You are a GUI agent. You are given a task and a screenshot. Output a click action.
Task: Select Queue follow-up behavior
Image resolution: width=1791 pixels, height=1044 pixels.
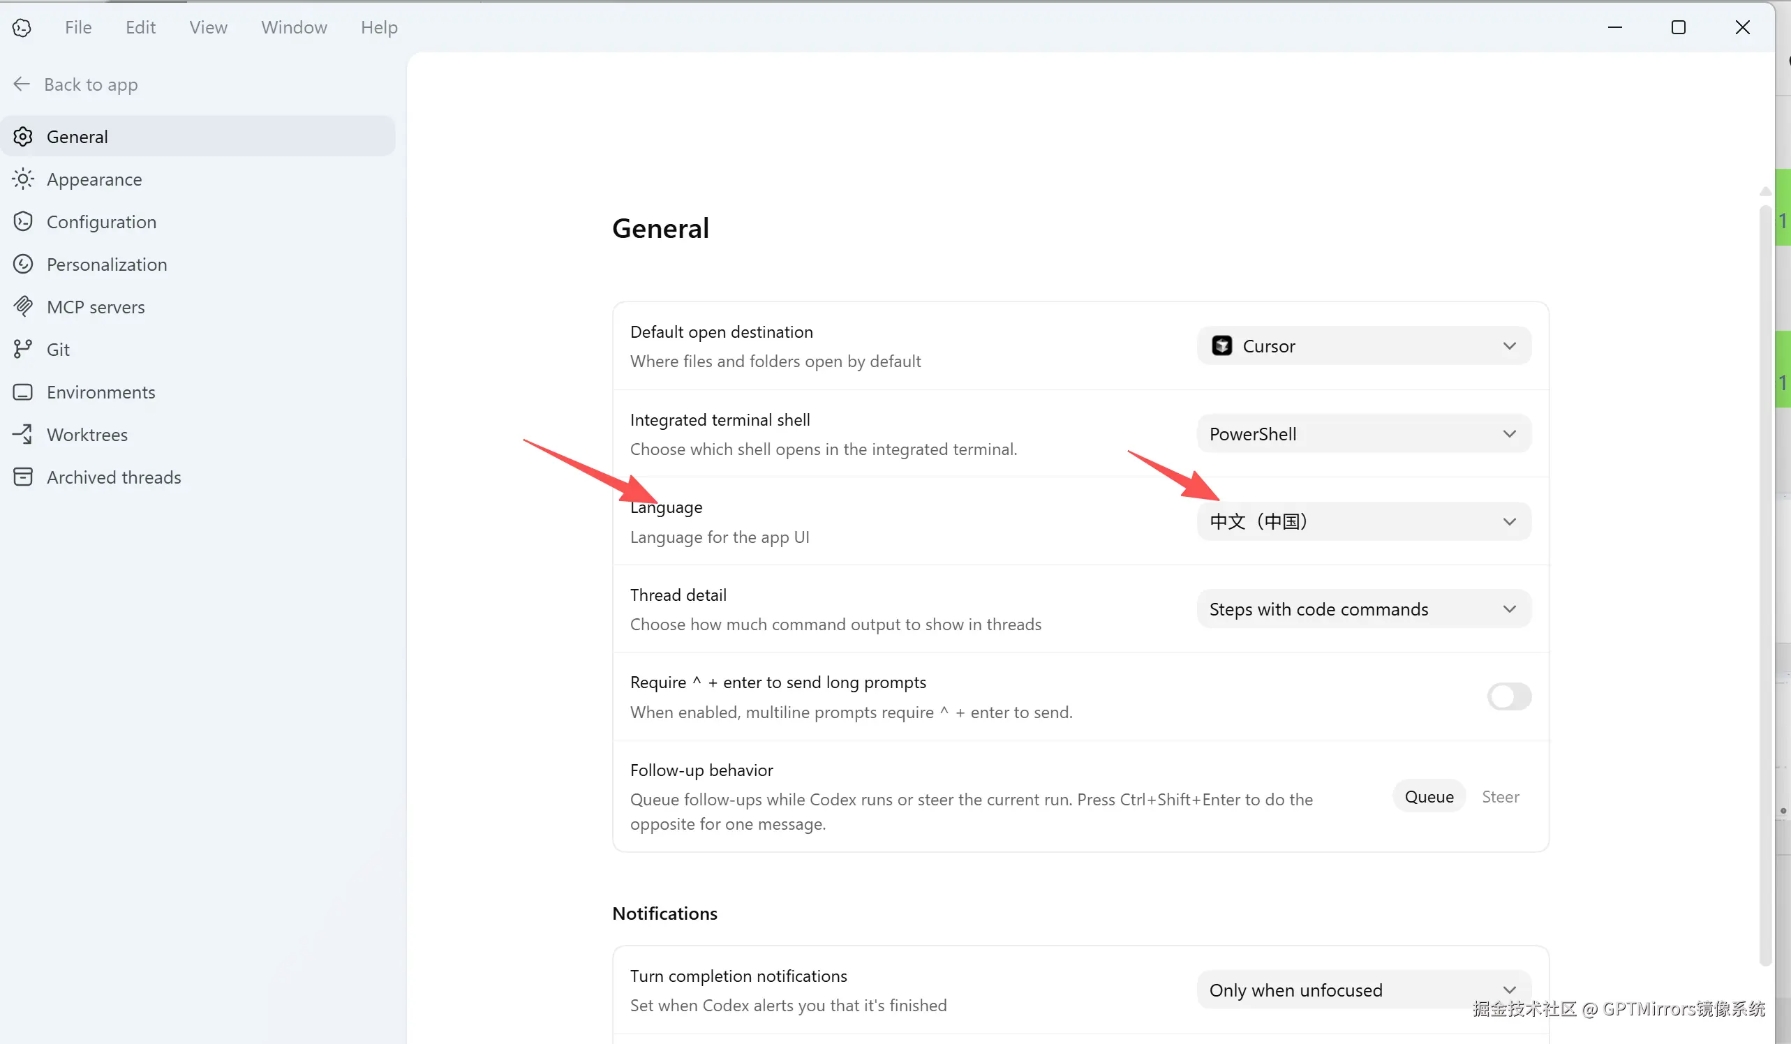pos(1429,797)
